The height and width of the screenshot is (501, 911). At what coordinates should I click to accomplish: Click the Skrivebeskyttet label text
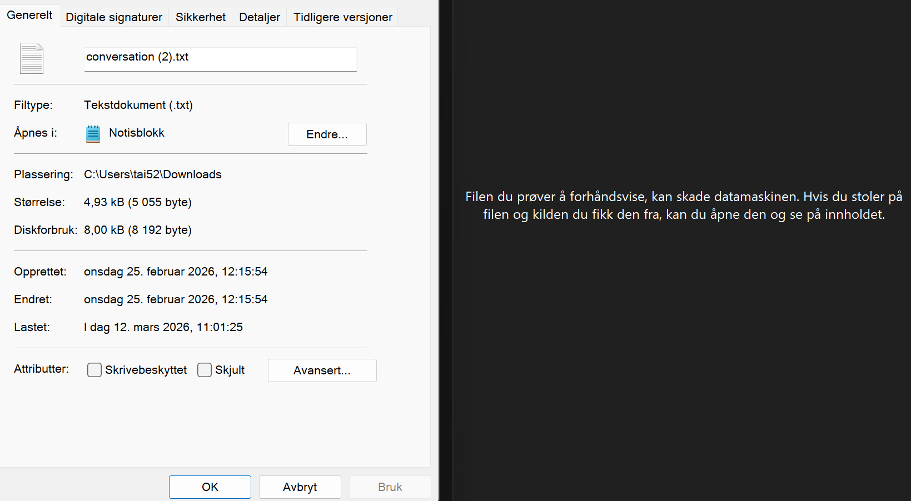[146, 370]
